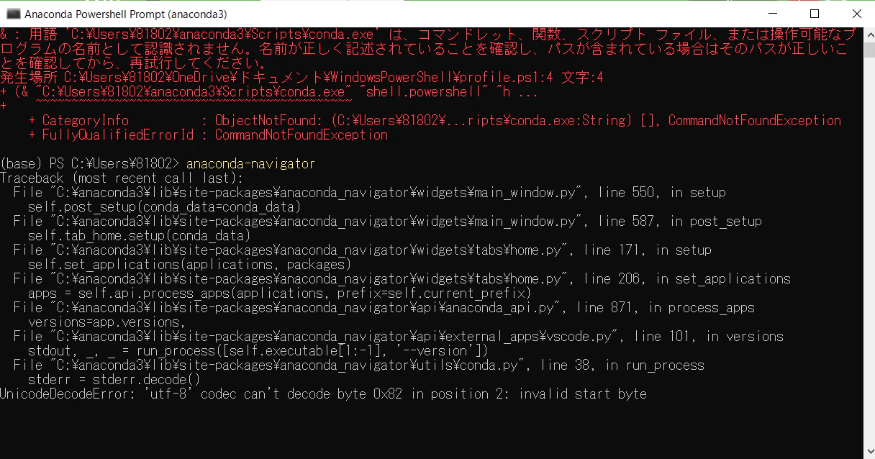Click the Anaconda Powershell Prompt title bar icon
The height and width of the screenshot is (459, 875).
point(13,14)
